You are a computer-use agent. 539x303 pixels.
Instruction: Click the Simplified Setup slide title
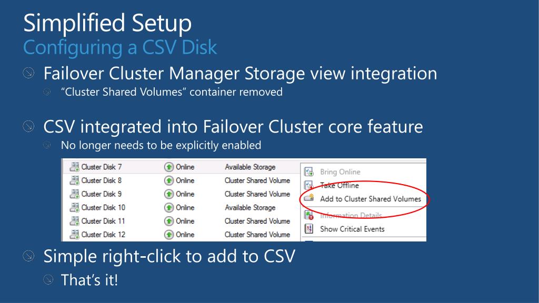pyautogui.click(x=107, y=23)
